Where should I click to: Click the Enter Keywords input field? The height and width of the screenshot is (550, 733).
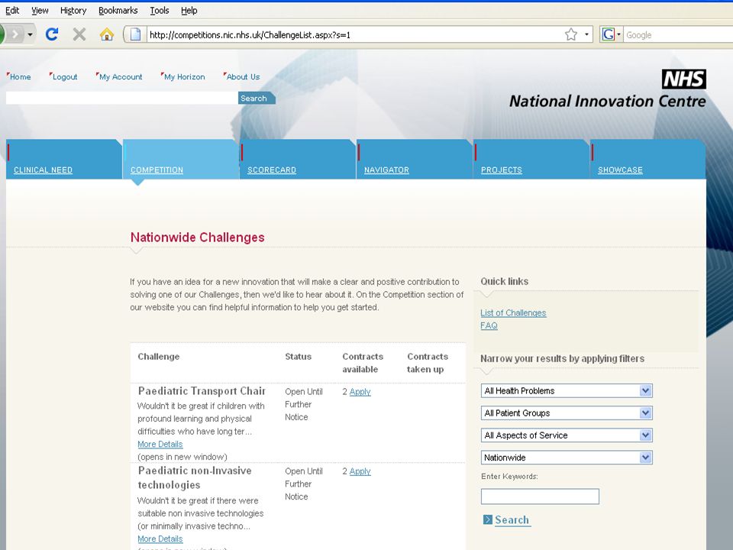(x=540, y=497)
